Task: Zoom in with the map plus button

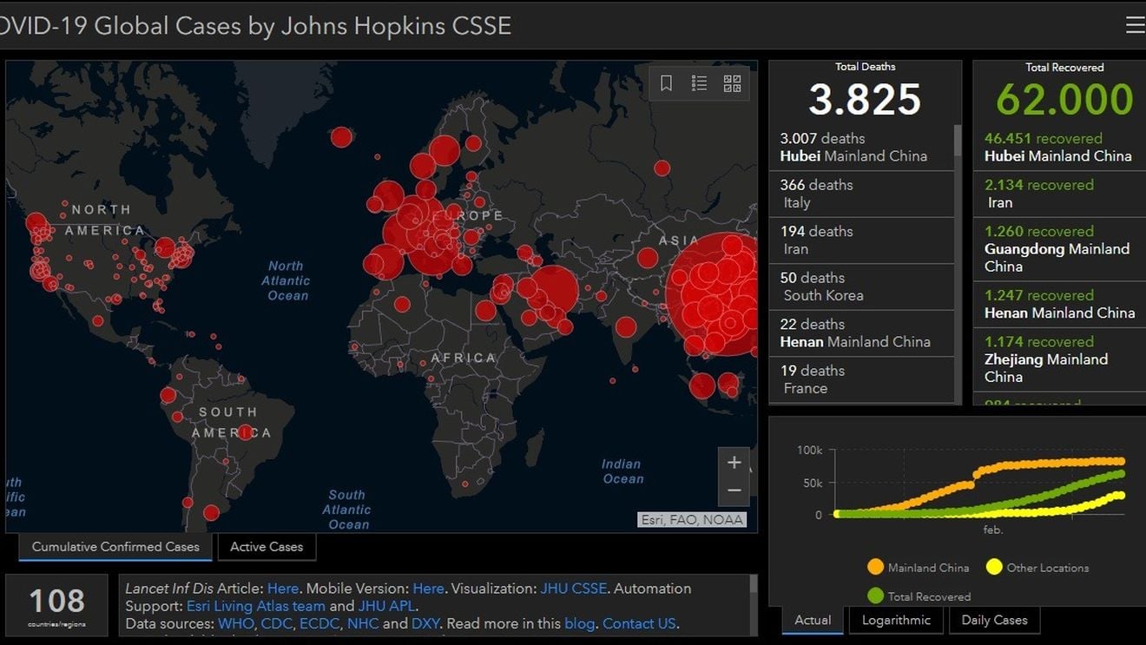Action: [734, 463]
